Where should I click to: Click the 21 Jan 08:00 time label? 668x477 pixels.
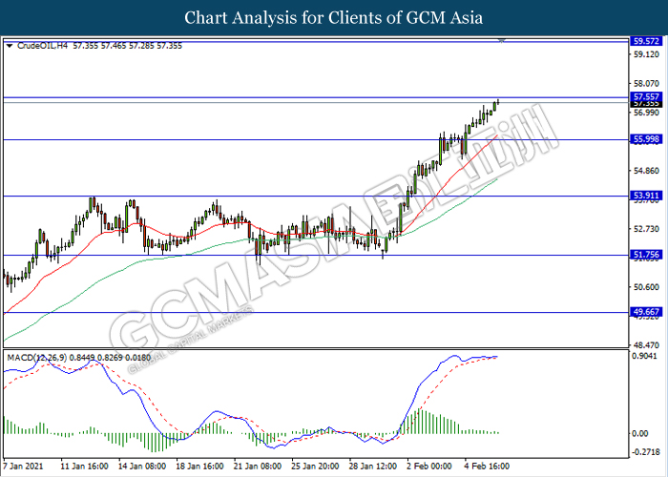tap(258, 467)
